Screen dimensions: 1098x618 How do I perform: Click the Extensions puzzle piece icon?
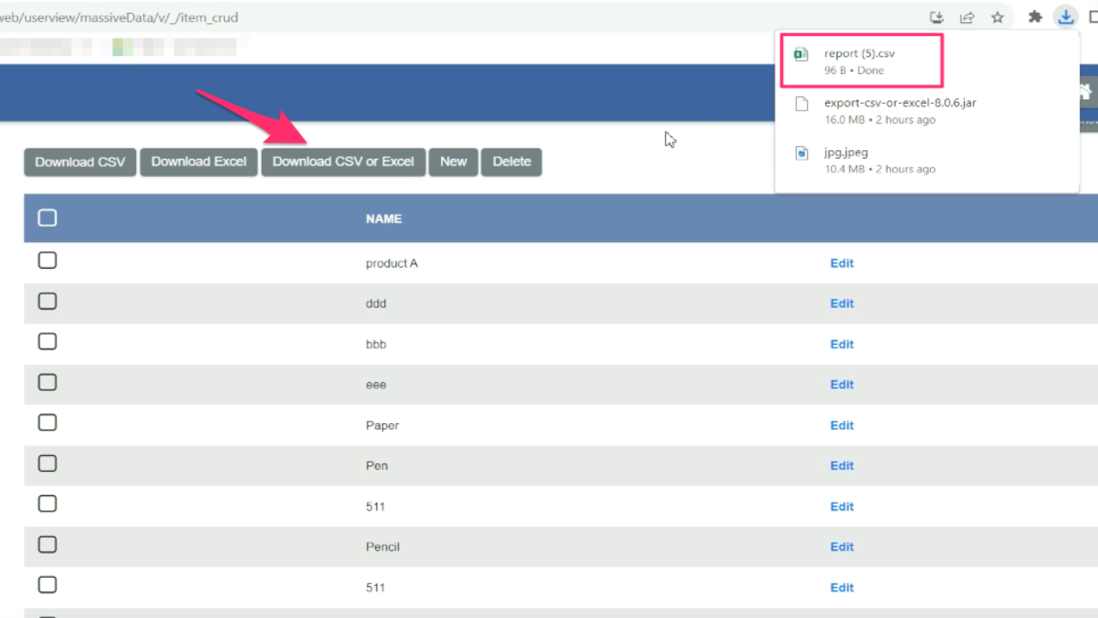[1035, 17]
